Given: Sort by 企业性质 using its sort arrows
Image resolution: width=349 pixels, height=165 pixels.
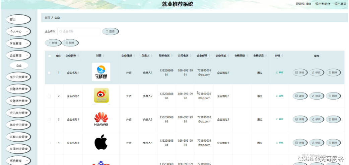Looking at the screenshot, I should (134, 56).
